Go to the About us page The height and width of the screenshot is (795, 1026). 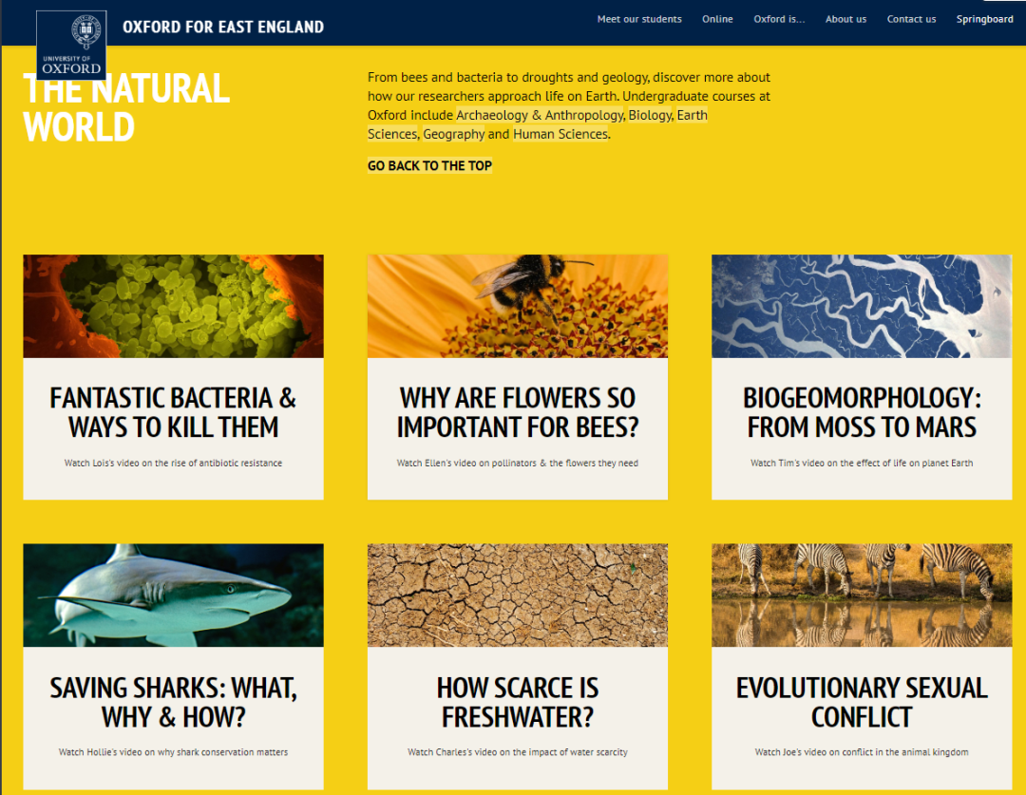(845, 19)
